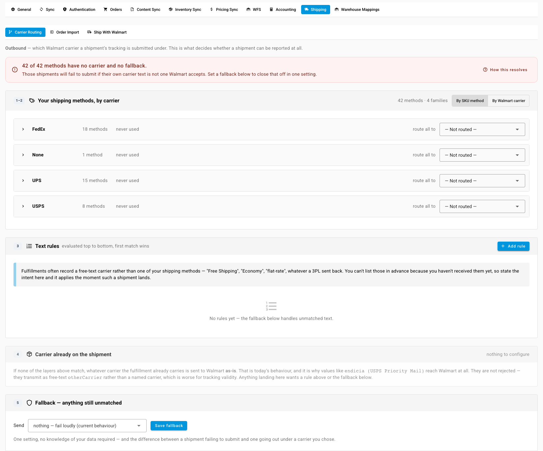Image resolution: width=543 pixels, height=451 pixels.
Task: Open None route all to dropdown
Action: click(x=482, y=155)
